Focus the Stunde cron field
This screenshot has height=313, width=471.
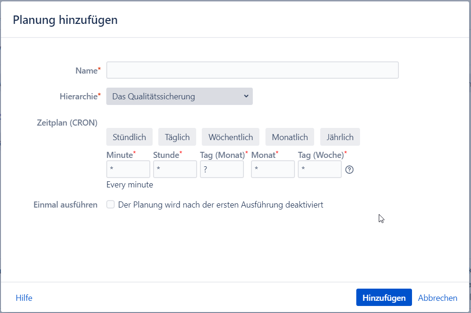175,169
